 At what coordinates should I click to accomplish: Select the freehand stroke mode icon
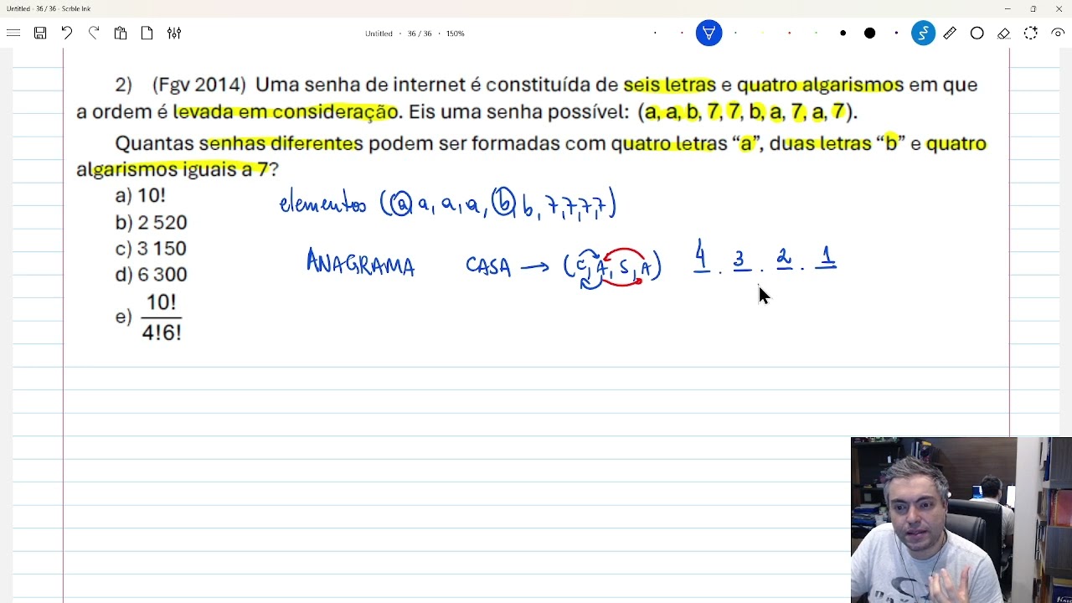point(923,33)
